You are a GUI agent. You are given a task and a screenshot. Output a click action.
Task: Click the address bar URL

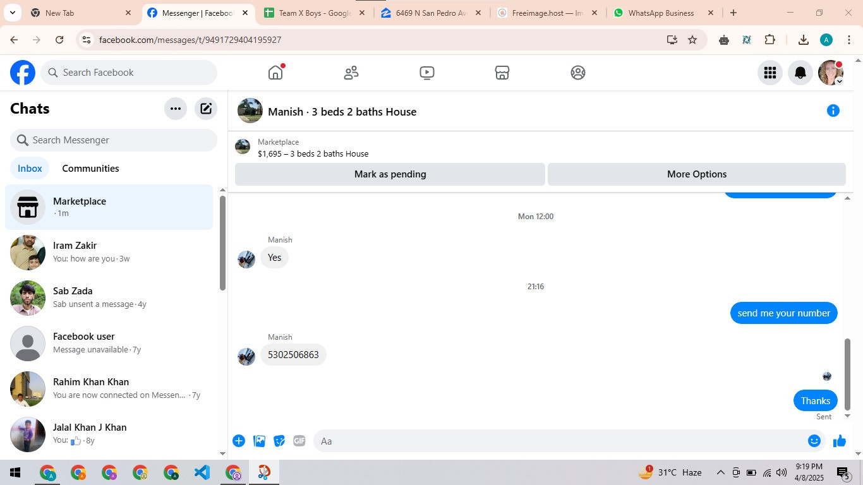point(190,40)
